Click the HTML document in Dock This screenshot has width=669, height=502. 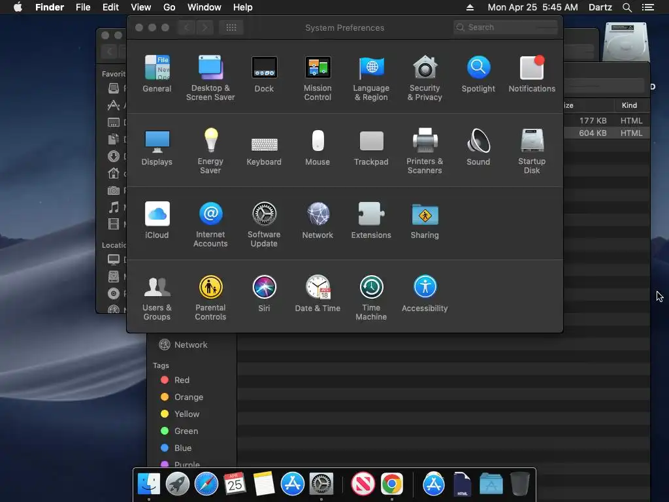coord(463,484)
